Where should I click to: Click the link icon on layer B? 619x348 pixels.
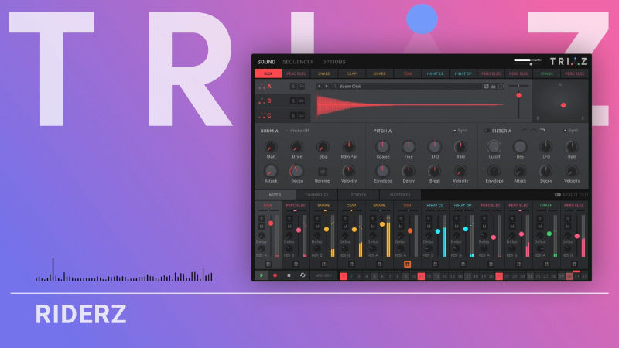(x=301, y=101)
